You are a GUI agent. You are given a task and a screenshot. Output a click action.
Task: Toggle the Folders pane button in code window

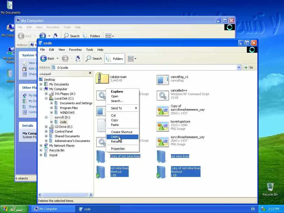(115, 59)
